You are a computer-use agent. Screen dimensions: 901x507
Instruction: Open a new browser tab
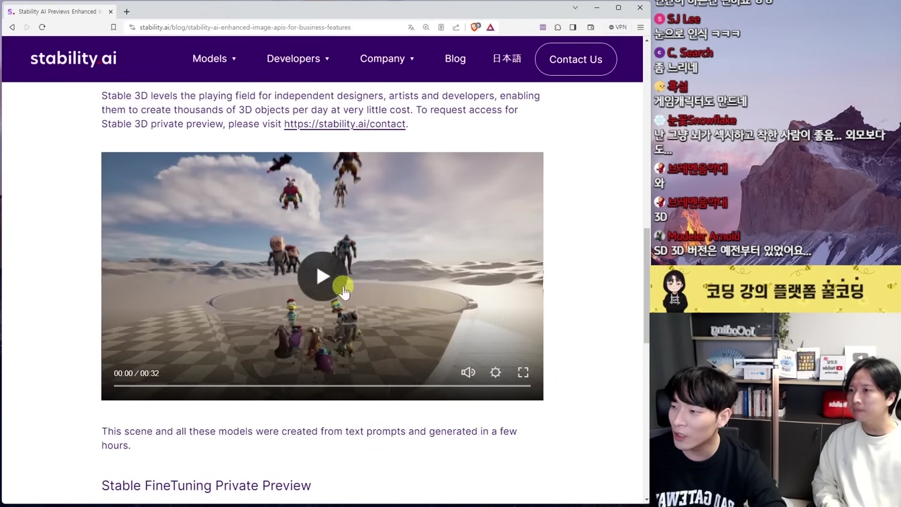pyautogui.click(x=127, y=11)
